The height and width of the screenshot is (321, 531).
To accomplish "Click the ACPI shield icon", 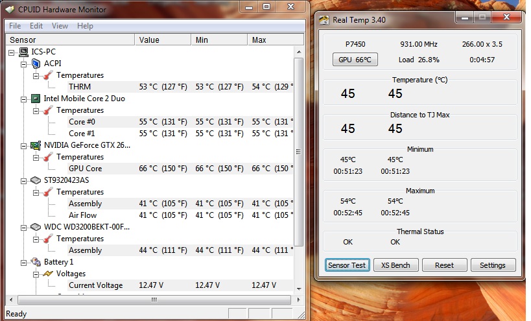I will 36,64.
